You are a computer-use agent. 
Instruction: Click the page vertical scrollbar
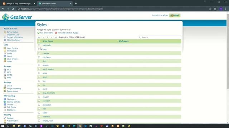[228, 51]
